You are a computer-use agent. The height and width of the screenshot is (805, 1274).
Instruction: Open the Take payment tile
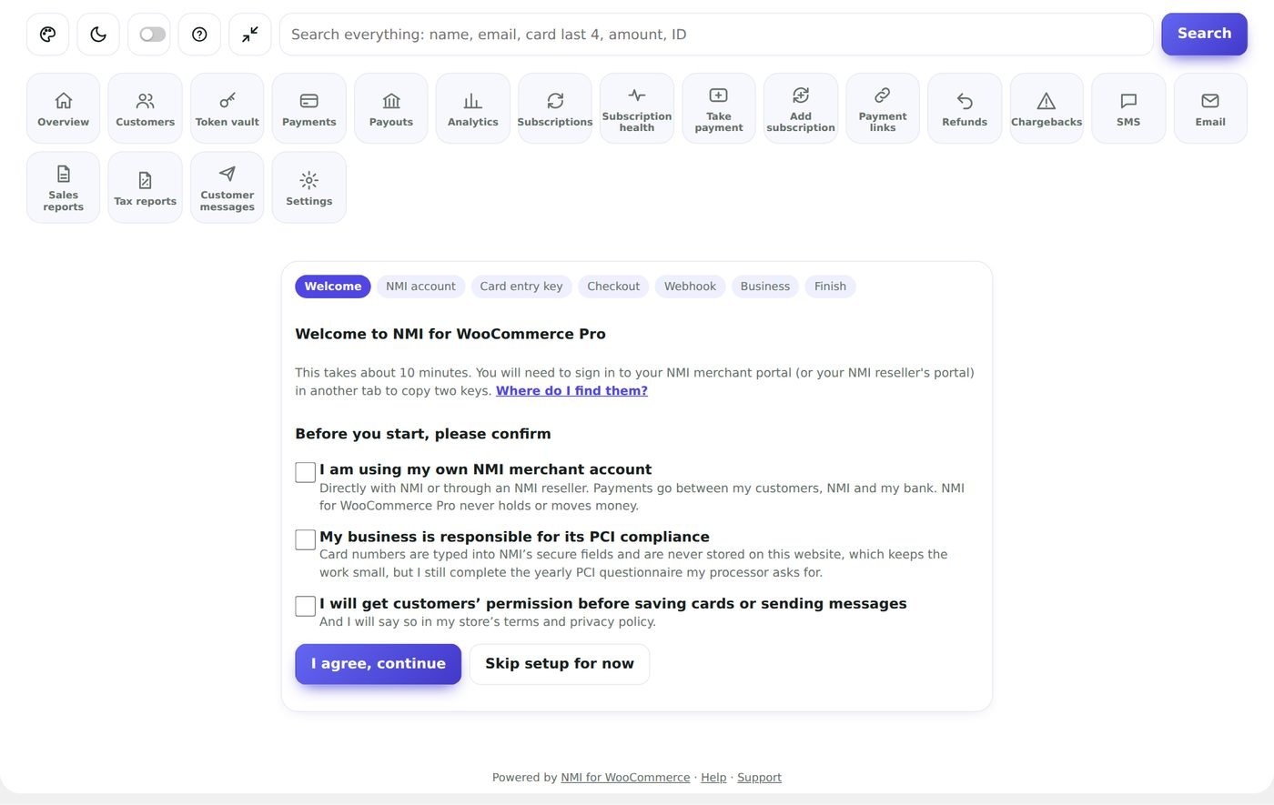pos(719,108)
